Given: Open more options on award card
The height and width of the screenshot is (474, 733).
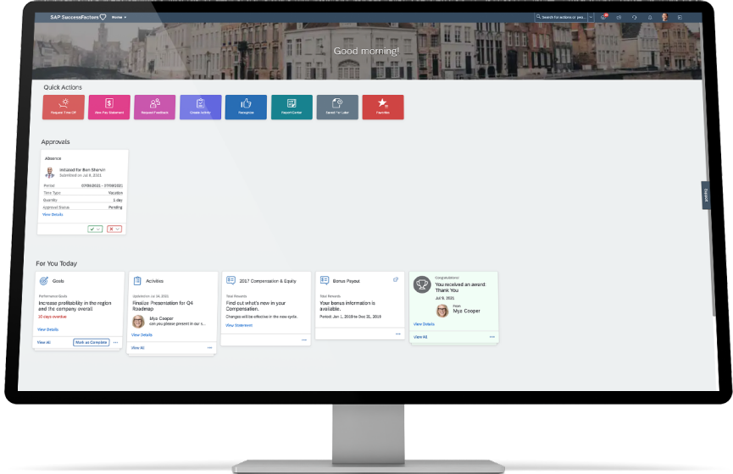Looking at the screenshot, I should pos(491,337).
